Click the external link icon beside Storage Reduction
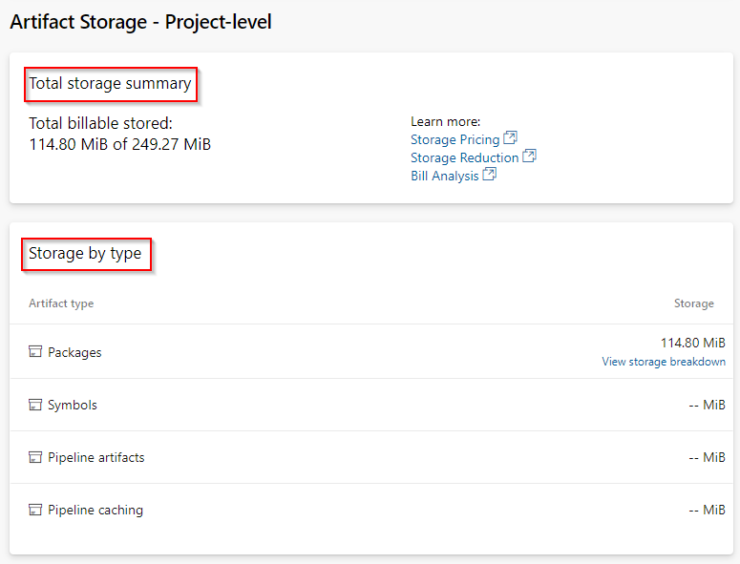 tap(529, 157)
